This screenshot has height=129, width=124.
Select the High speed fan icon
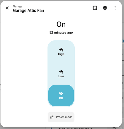(x=61, y=50)
